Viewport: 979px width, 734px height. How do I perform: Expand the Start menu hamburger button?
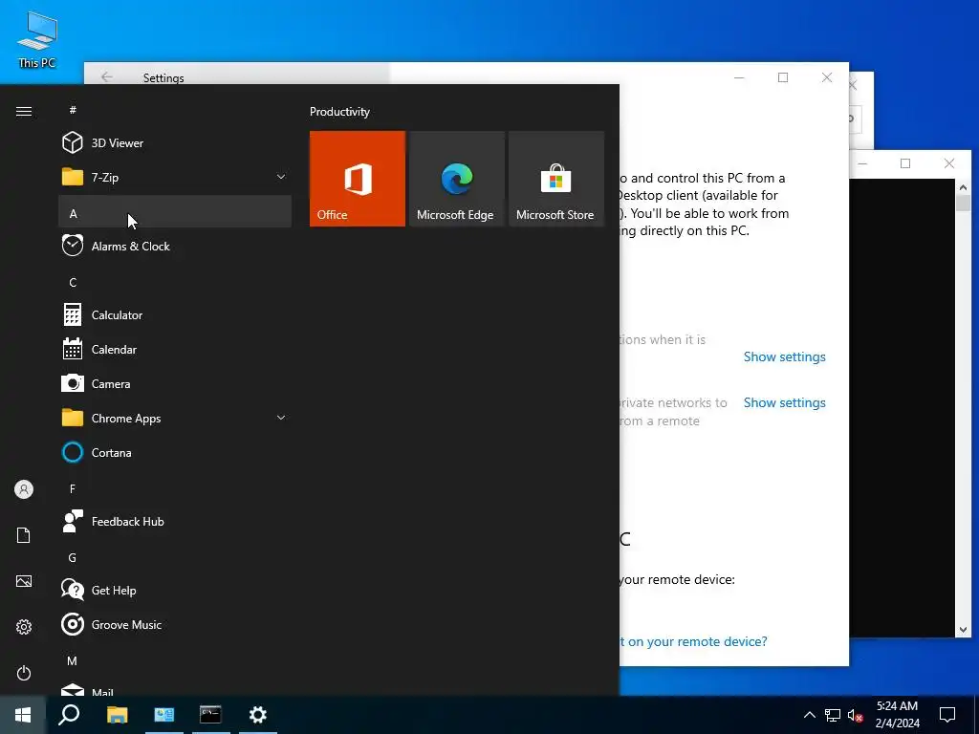pos(24,111)
